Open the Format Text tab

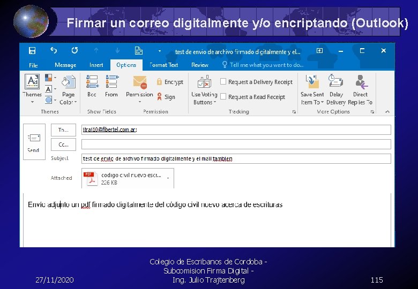[163, 65]
